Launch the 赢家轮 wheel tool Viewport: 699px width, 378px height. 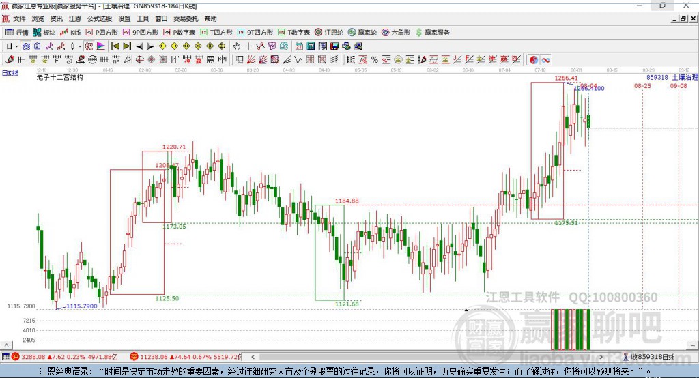(x=362, y=33)
